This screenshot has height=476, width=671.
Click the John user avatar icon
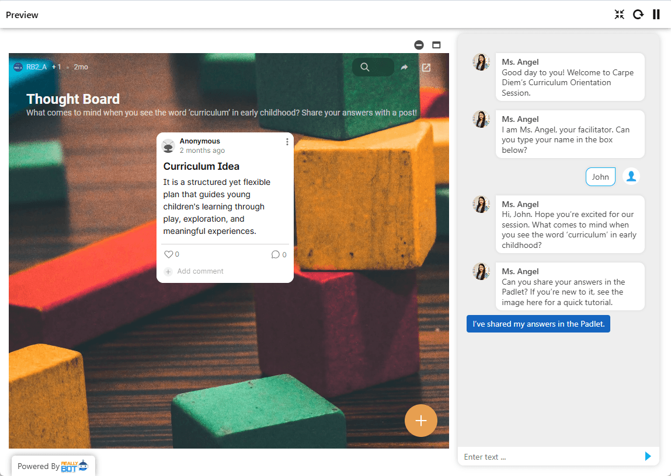pos(631,177)
